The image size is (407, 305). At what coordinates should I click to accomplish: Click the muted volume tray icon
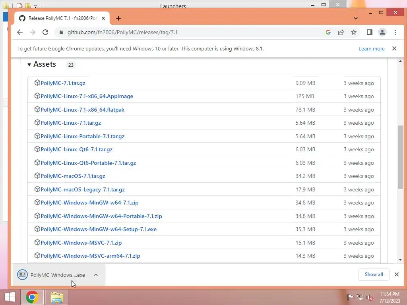(370, 297)
